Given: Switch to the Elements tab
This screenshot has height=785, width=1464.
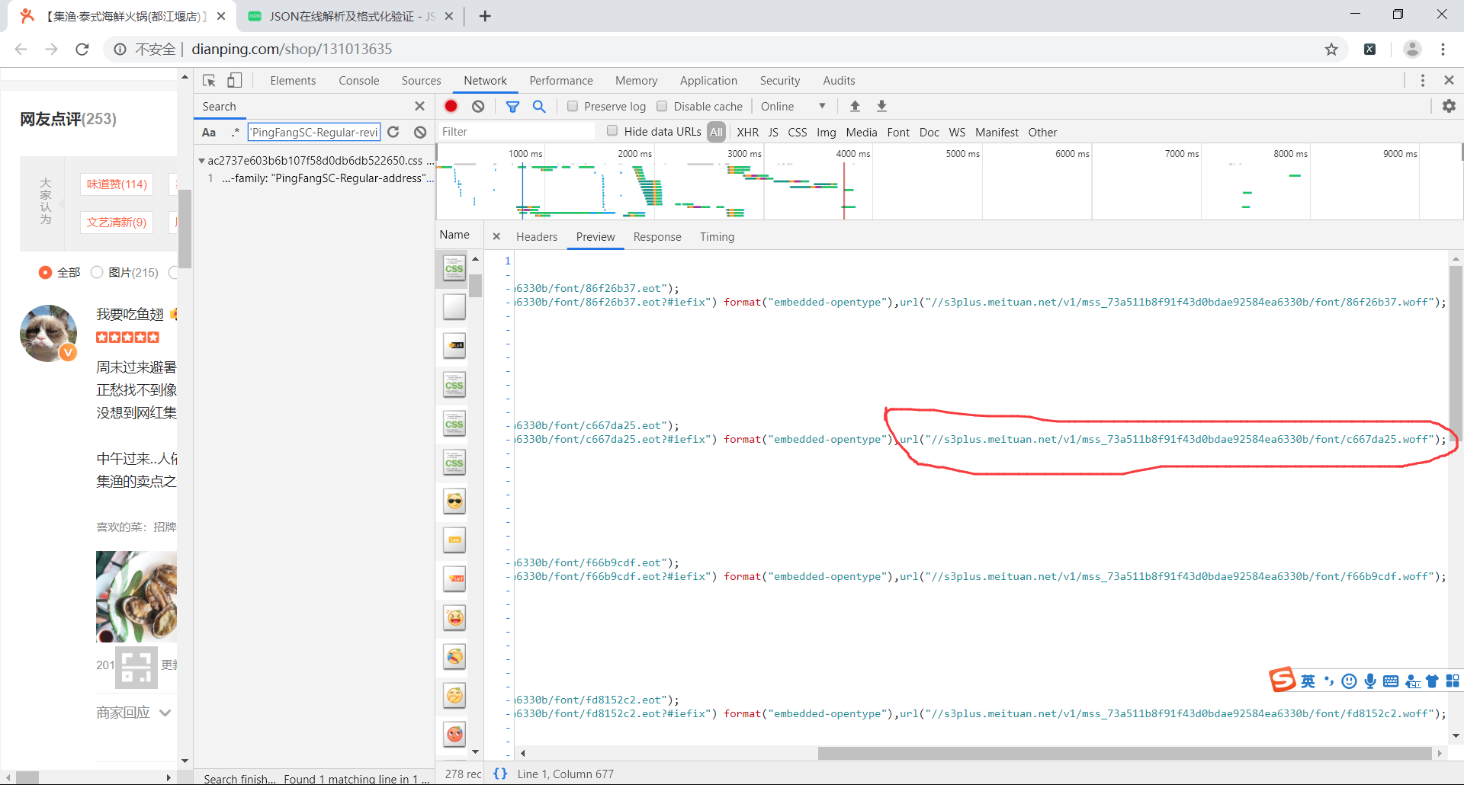Looking at the screenshot, I should 293,81.
